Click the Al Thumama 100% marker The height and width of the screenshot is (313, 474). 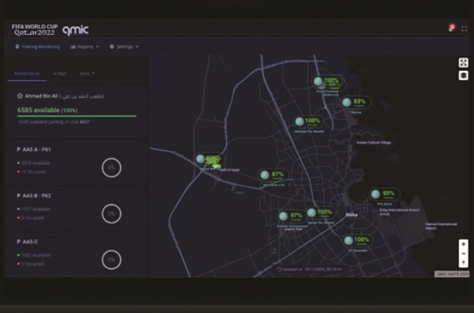click(x=357, y=240)
